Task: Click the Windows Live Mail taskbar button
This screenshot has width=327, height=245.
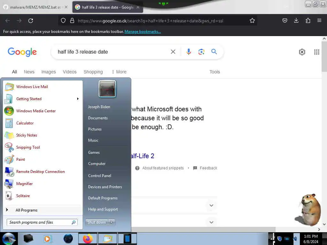Action: tap(107, 239)
